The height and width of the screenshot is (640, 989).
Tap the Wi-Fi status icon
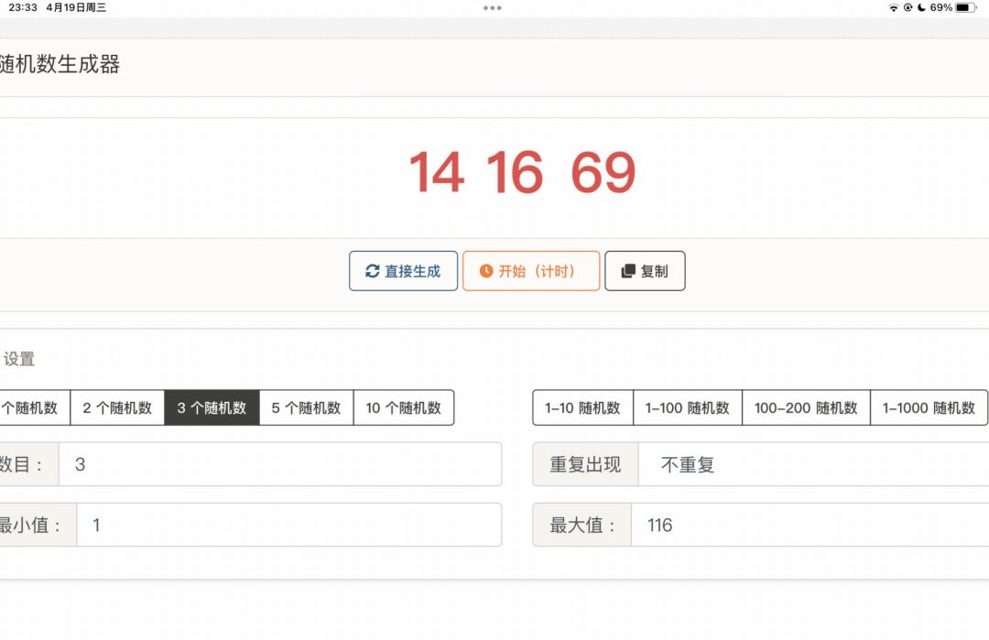[893, 7]
